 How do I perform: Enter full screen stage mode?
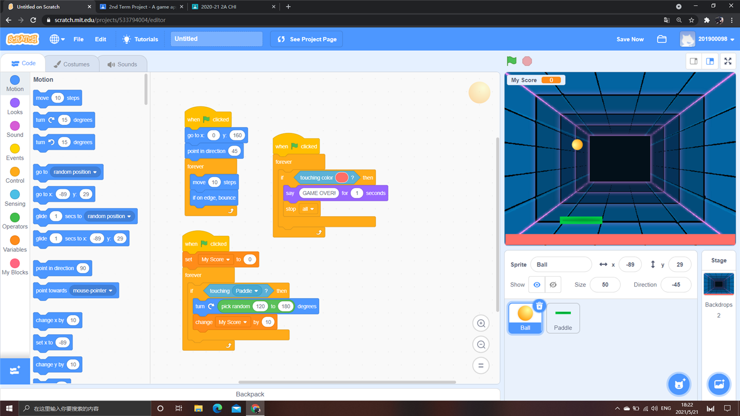tap(728, 61)
